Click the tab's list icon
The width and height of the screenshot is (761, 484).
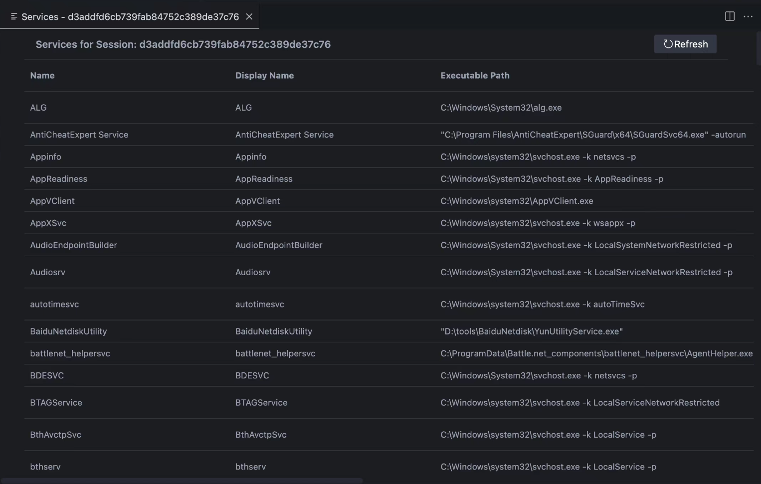coord(14,17)
